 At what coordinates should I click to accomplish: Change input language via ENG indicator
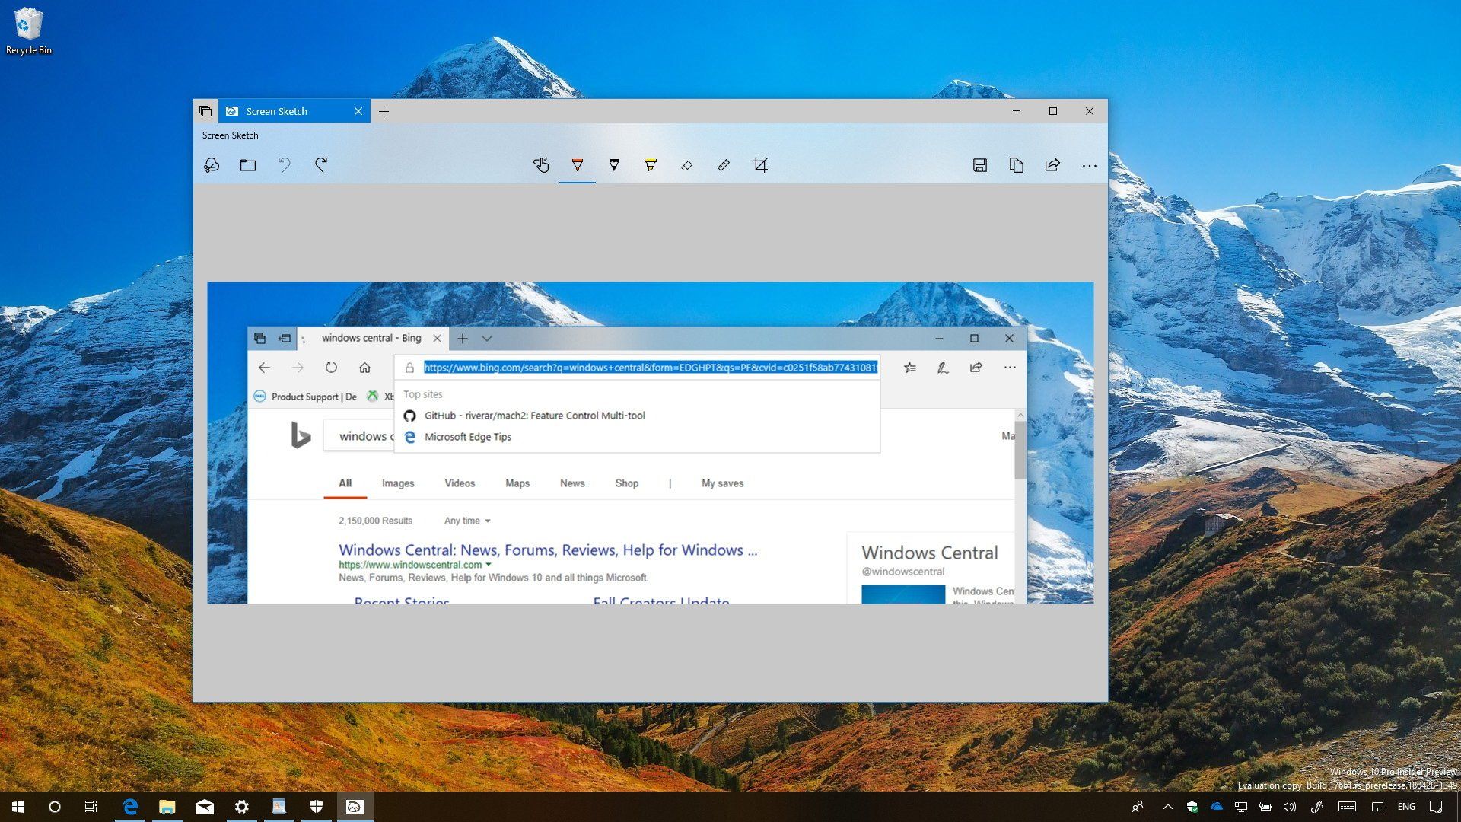pos(1406,807)
